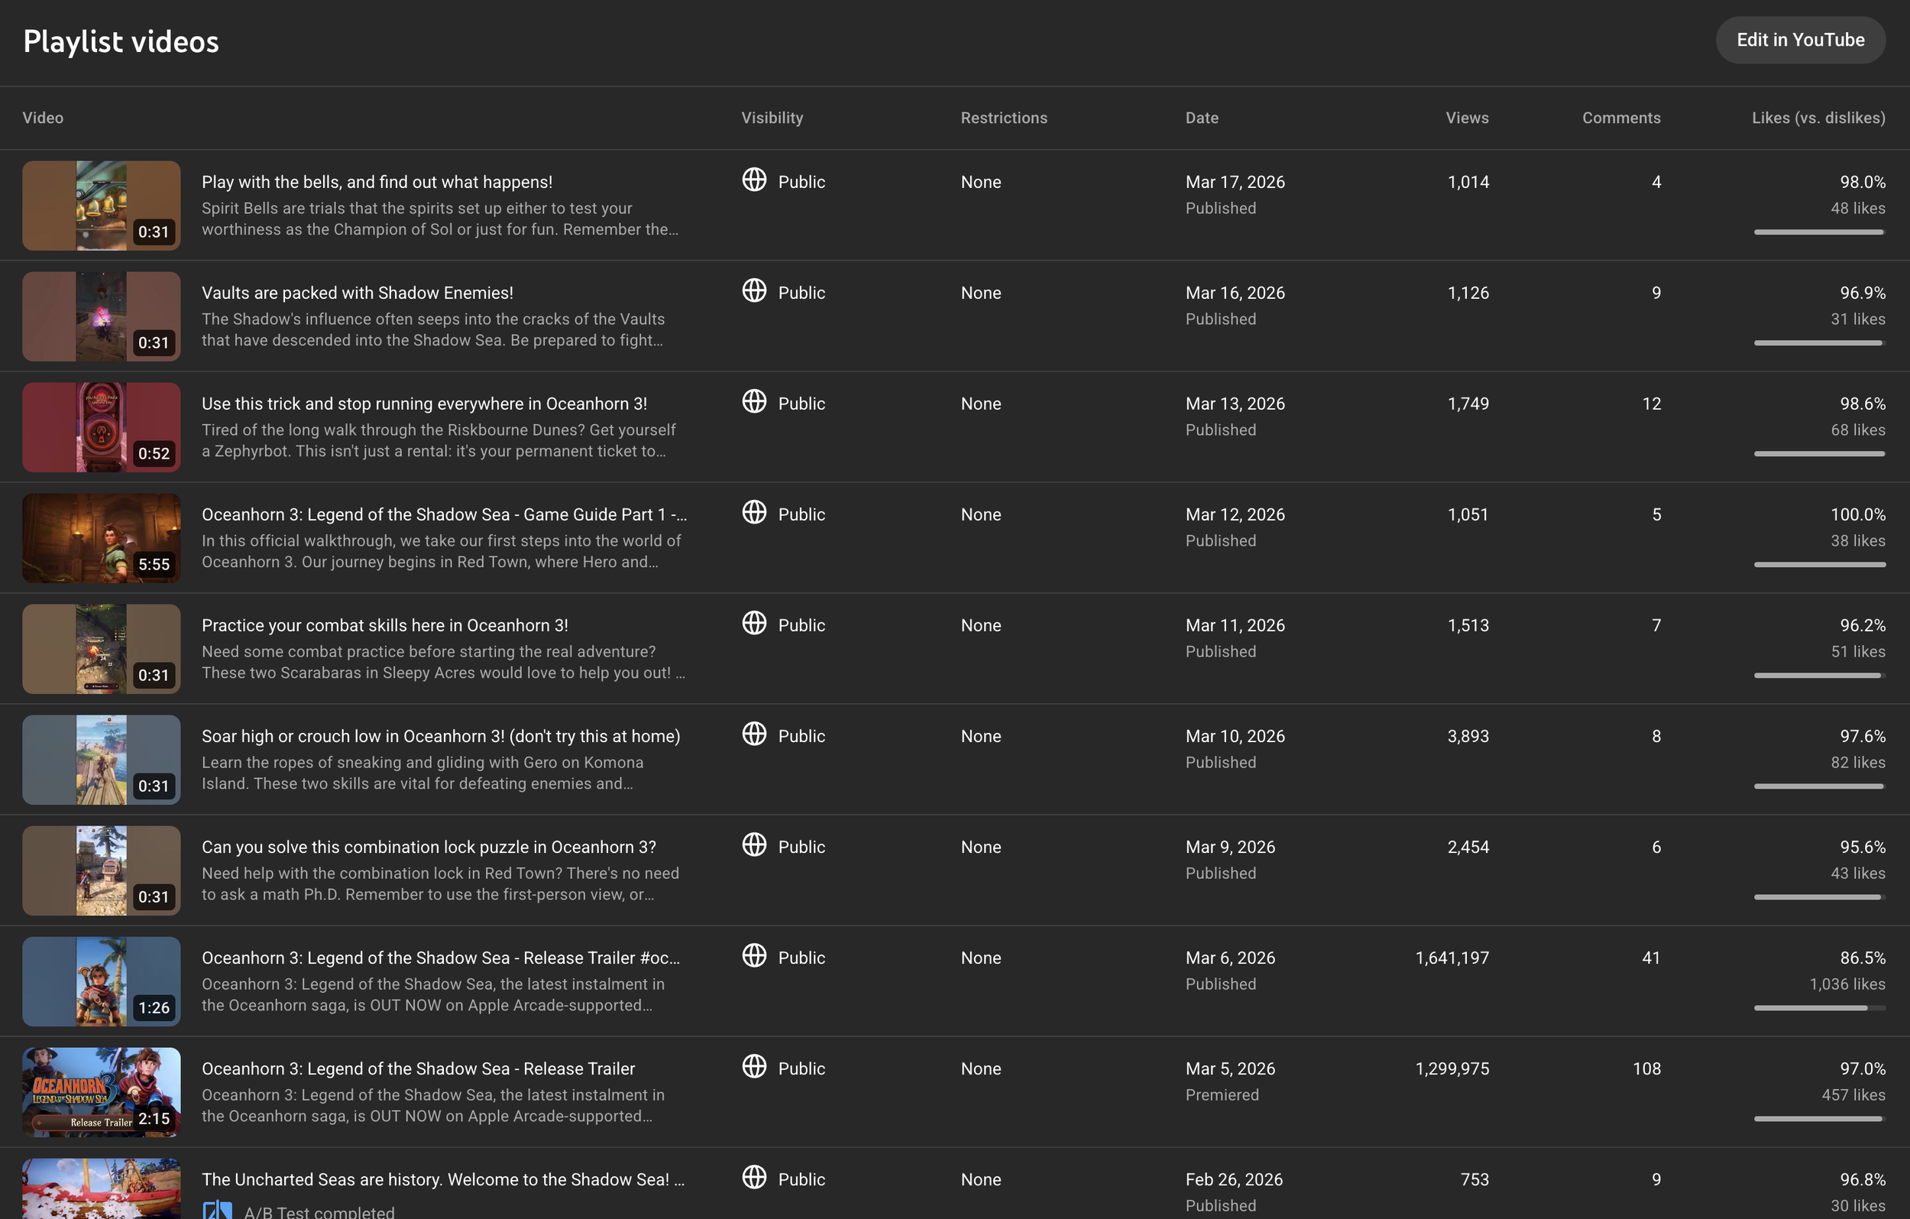Click the globe icon on the Release Trailer row
This screenshot has height=1219, width=1910.
coord(754,1068)
